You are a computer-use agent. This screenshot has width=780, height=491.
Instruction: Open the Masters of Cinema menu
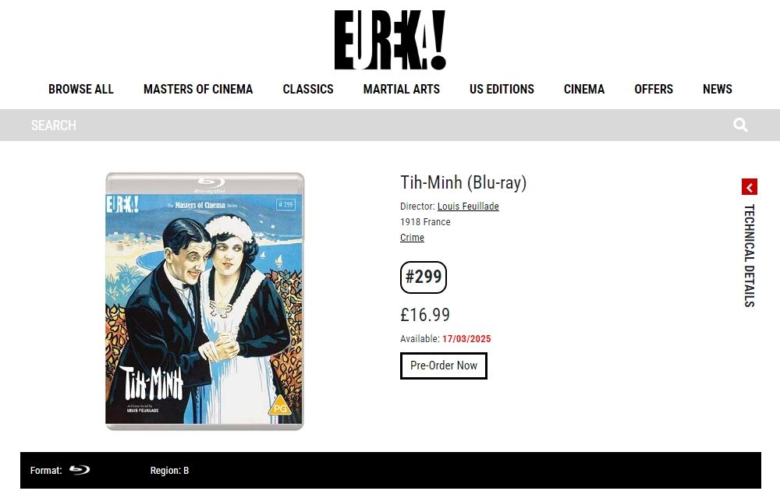(x=198, y=90)
